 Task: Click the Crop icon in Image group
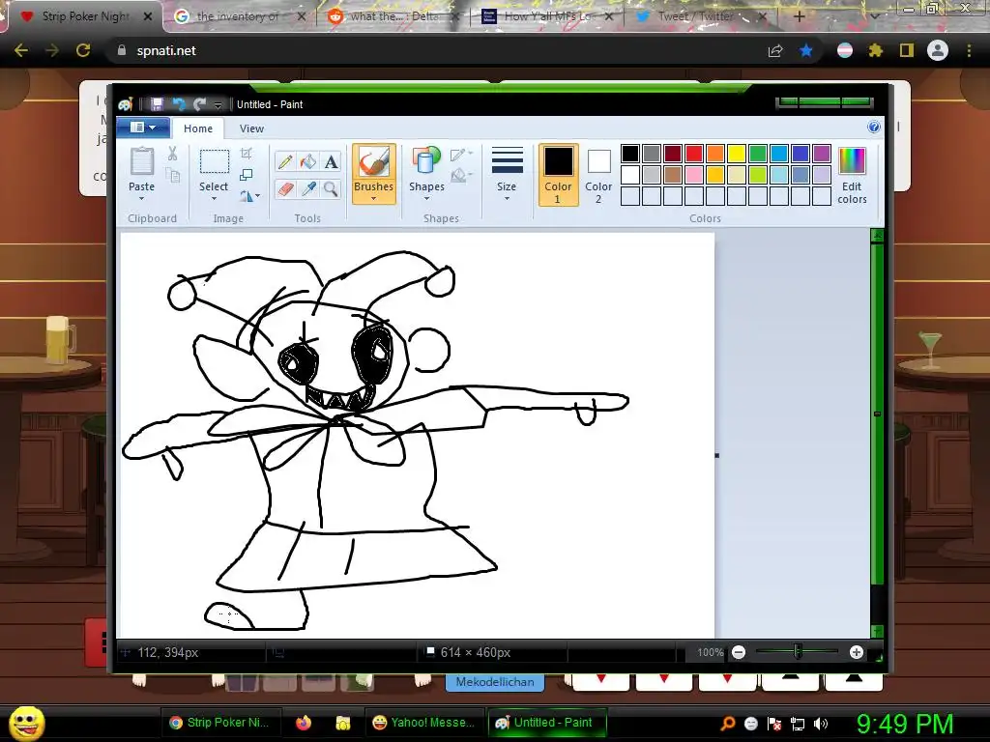coord(247,154)
